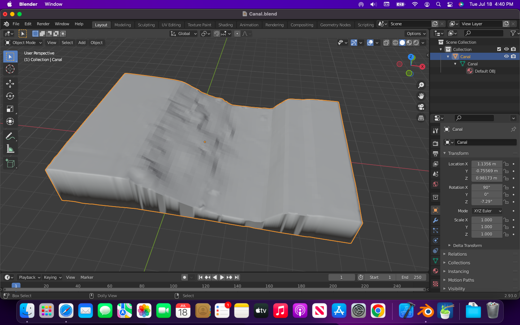Lock the Location X value
The height and width of the screenshot is (325, 520).
pos(506,164)
